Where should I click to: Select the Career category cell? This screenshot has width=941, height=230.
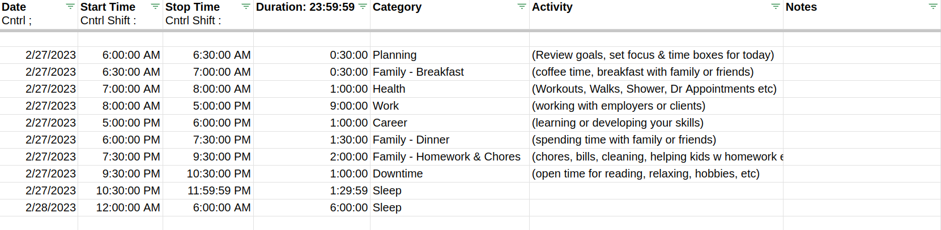point(450,123)
